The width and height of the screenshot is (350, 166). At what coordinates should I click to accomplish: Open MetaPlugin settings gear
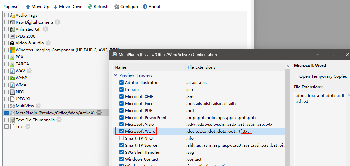(99, 112)
